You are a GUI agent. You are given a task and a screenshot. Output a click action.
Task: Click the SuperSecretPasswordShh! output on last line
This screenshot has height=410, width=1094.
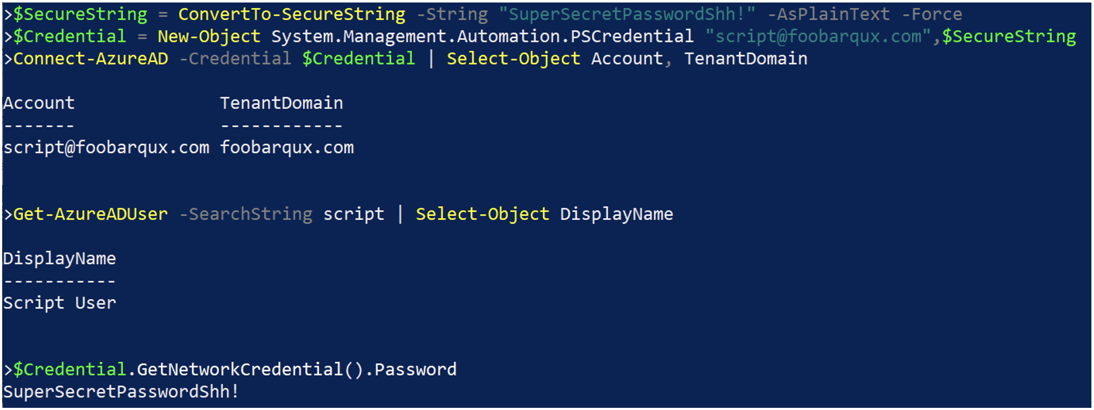coord(121,392)
